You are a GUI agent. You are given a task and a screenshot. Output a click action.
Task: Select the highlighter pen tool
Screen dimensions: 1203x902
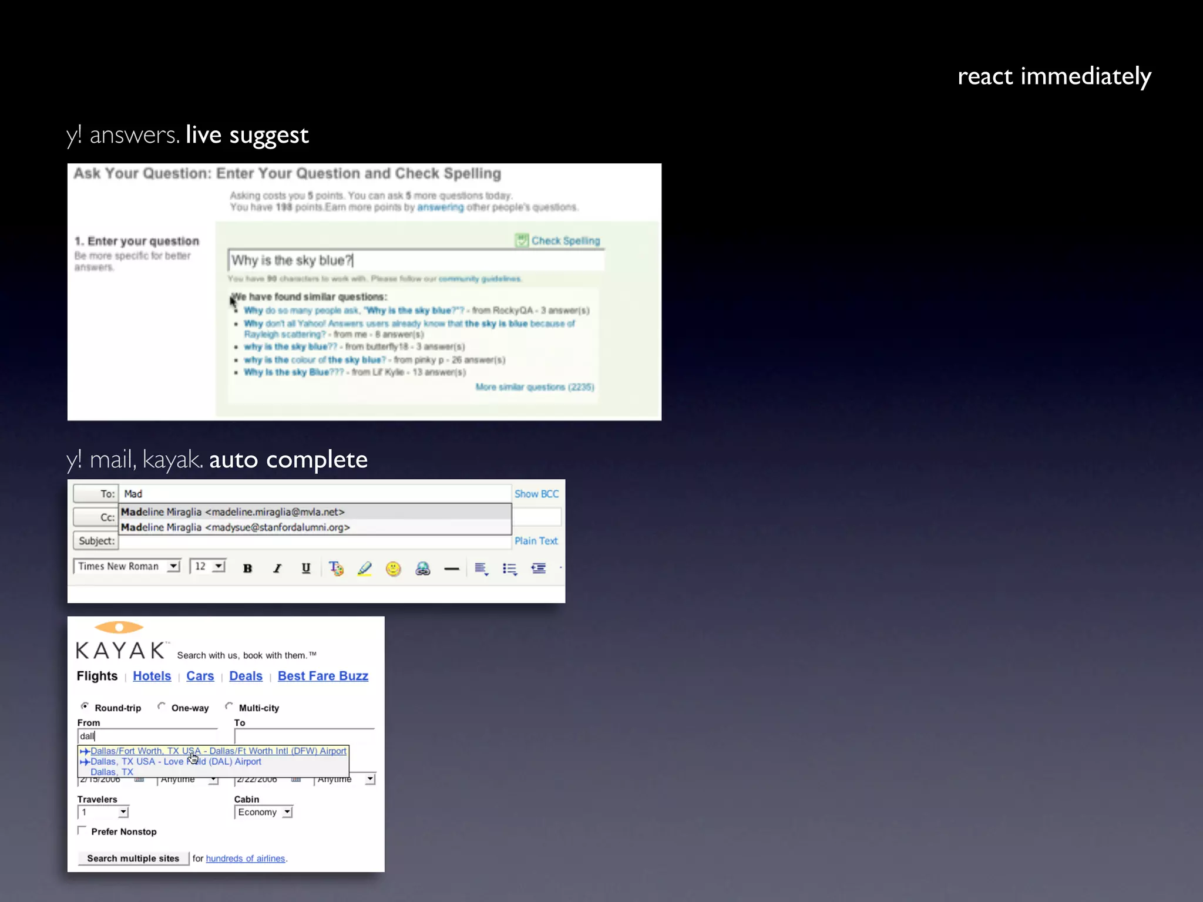(364, 568)
